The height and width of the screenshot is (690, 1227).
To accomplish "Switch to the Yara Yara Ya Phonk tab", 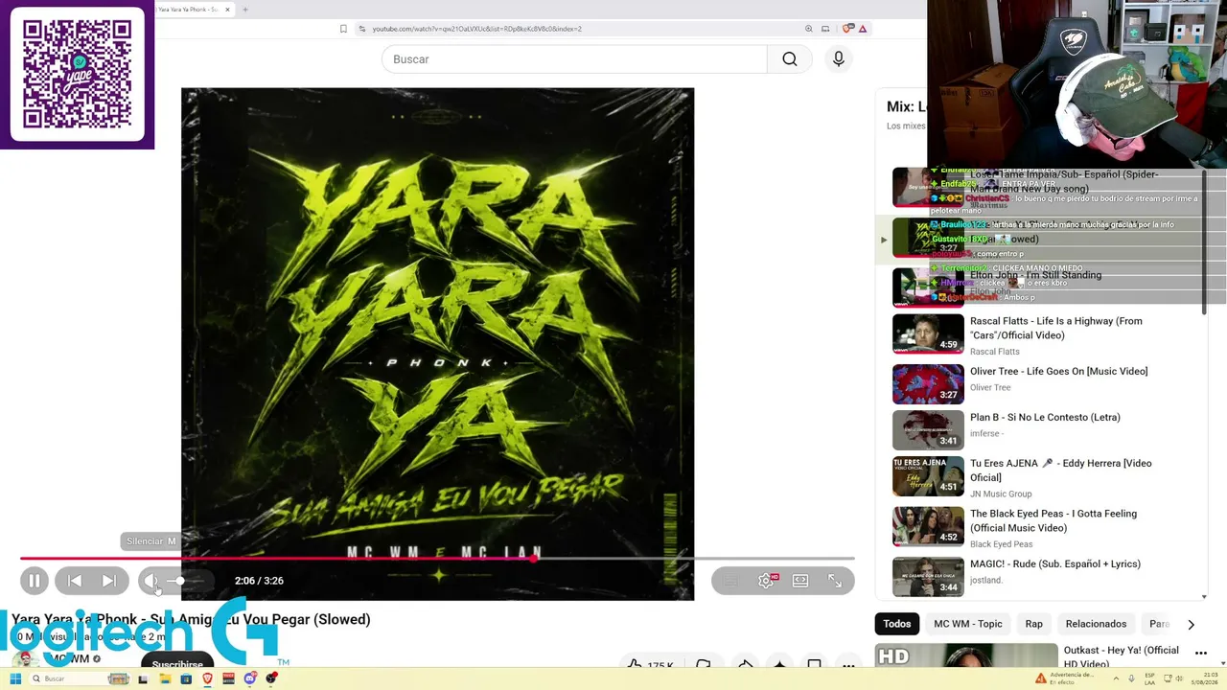I will click(194, 10).
